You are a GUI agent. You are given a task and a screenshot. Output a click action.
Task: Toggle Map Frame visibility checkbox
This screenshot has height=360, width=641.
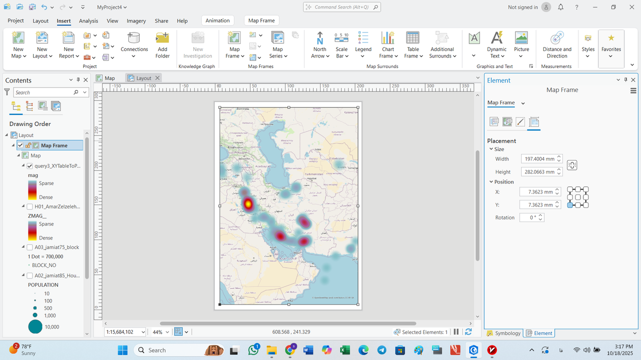pyautogui.click(x=21, y=145)
